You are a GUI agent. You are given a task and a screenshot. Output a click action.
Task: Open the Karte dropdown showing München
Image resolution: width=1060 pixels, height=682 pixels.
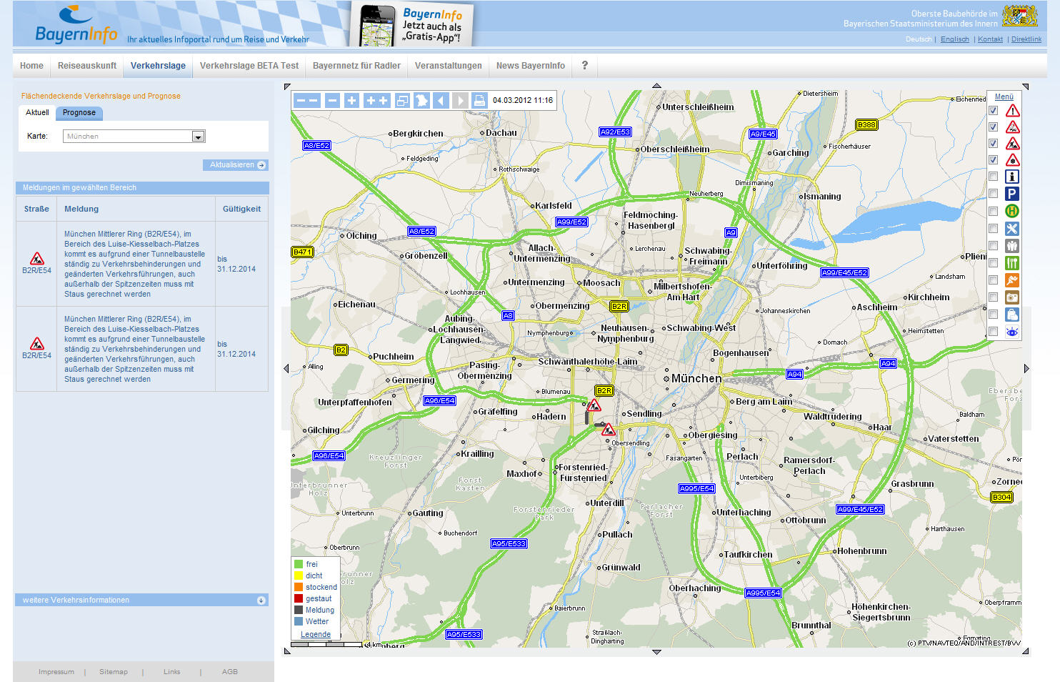134,136
